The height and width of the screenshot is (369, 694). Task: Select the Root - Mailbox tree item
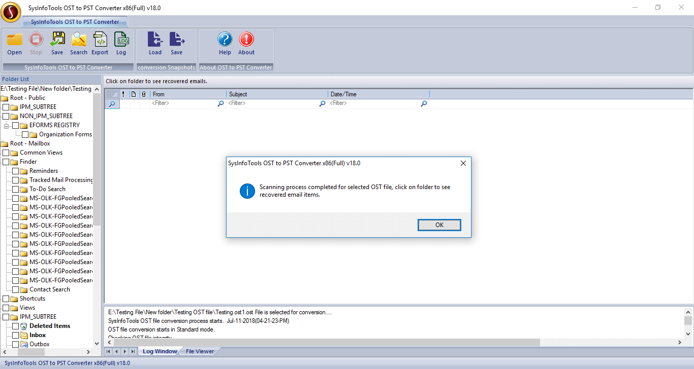30,143
